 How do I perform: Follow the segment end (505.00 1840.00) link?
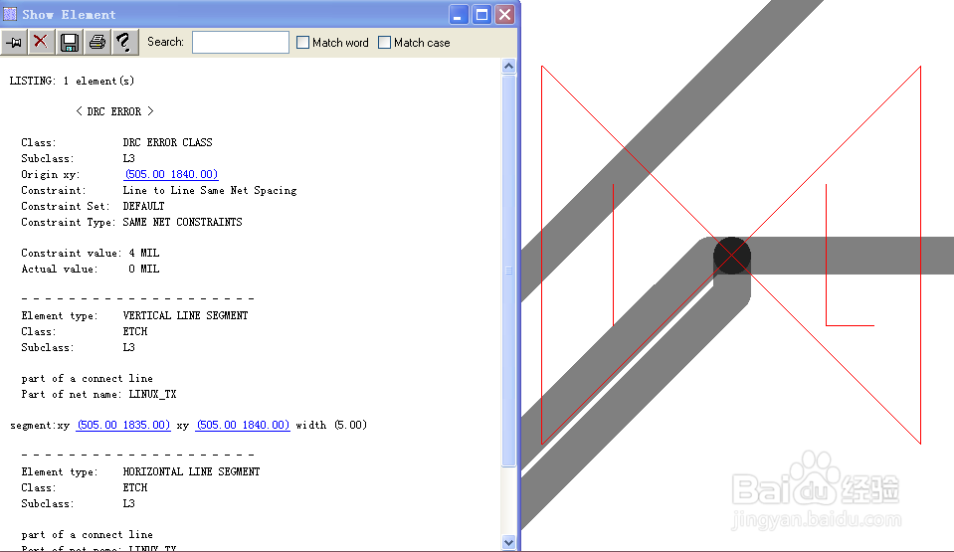pos(242,425)
